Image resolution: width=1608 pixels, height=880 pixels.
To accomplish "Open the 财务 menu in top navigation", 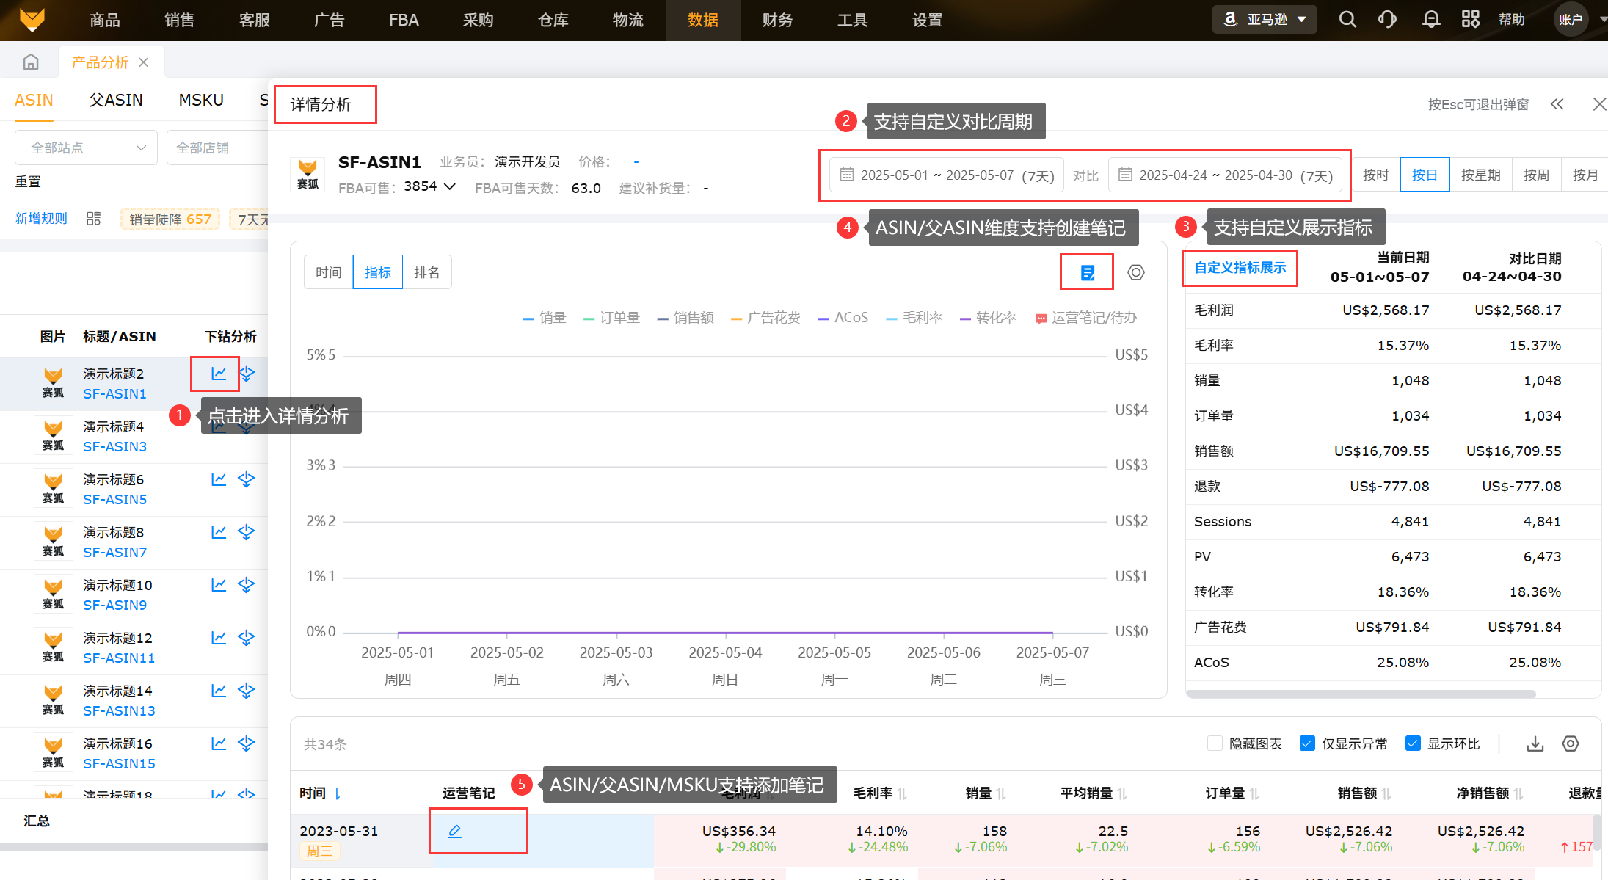I will pyautogui.click(x=777, y=20).
